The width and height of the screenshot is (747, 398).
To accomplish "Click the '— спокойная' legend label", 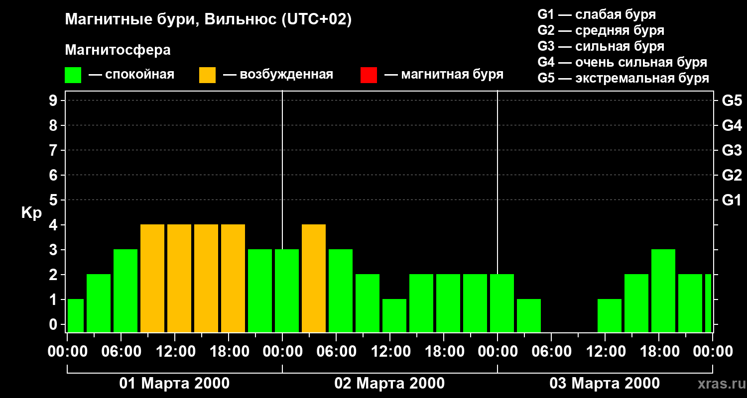I will pos(131,75).
